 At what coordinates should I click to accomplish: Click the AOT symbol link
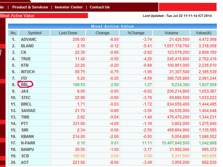[25, 162]
